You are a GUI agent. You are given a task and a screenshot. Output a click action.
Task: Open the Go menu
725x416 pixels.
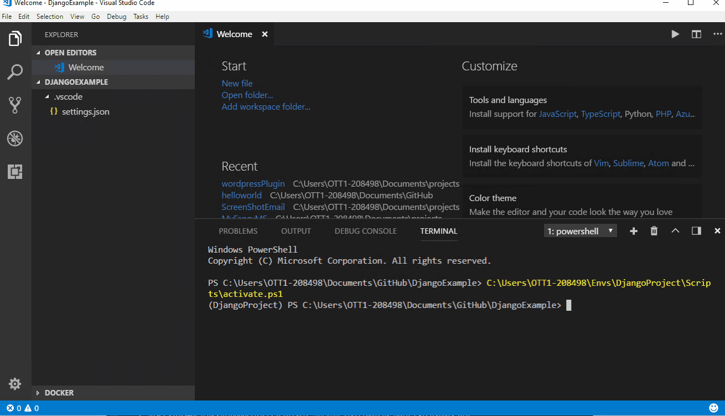coord(96,17)
